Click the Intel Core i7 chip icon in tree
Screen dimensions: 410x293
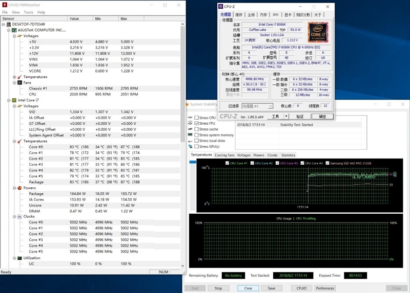[14, 100]
